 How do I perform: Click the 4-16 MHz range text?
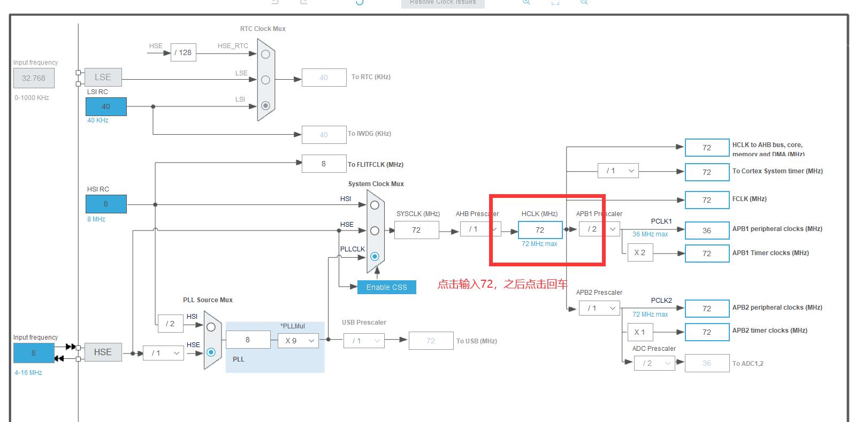(28, 373)
